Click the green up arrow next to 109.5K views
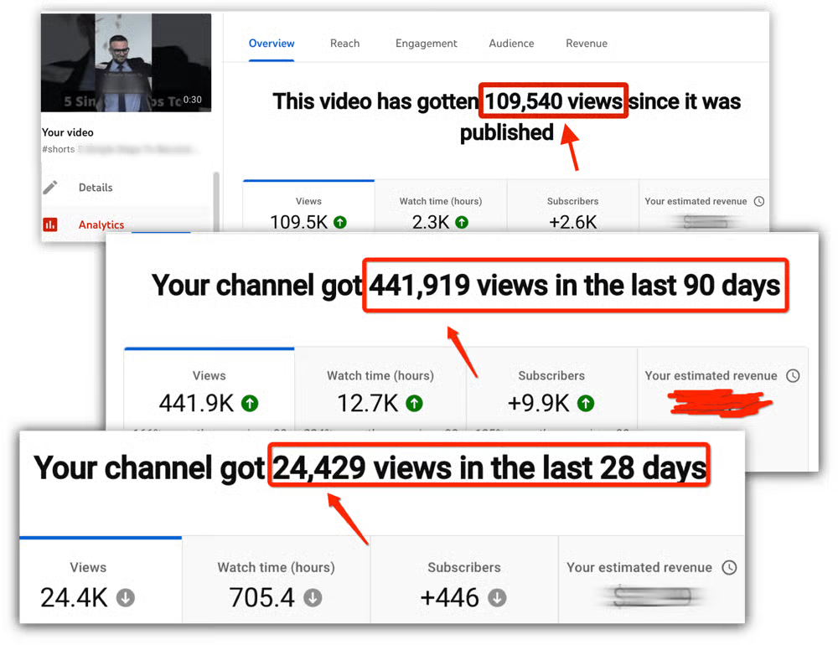This screenshot has width=838, height=645. (339, 222)
